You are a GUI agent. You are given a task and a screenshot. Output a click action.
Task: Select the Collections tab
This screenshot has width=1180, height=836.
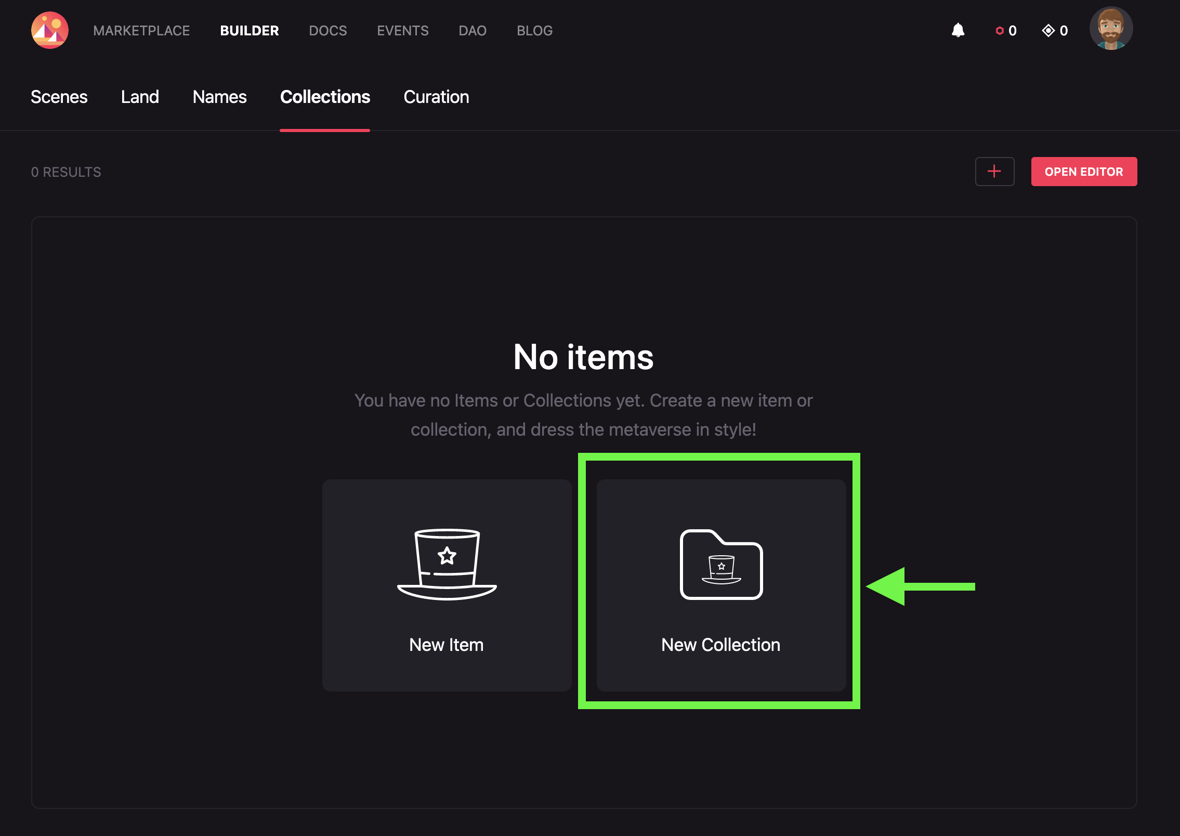click(325, 97)
